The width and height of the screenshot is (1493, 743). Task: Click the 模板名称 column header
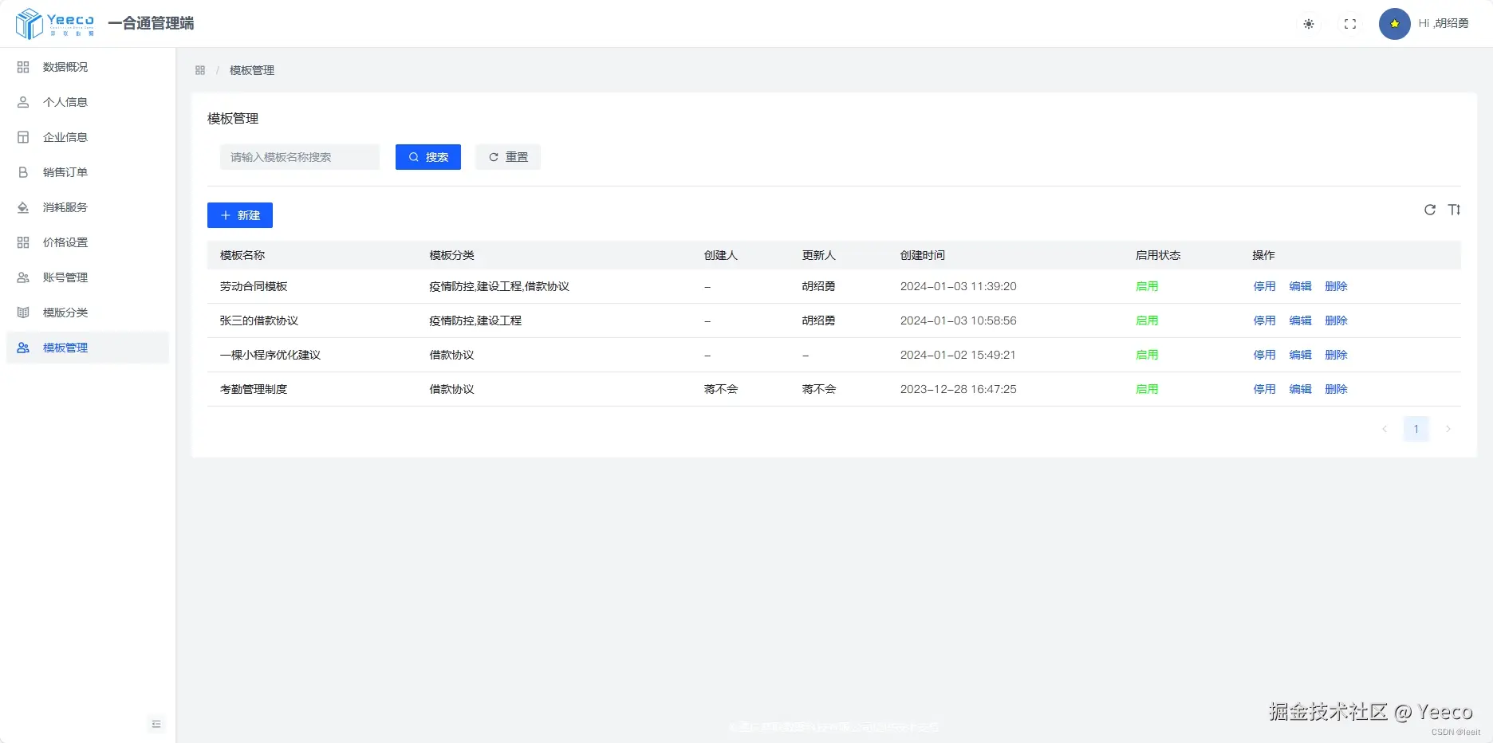point(242,255)
